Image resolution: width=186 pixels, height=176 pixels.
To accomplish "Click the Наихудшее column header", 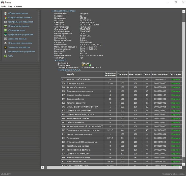I will click(136, 74).
